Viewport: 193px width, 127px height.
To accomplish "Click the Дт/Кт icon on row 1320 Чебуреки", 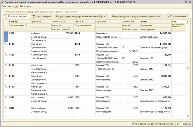I will [x=6, y=33].
